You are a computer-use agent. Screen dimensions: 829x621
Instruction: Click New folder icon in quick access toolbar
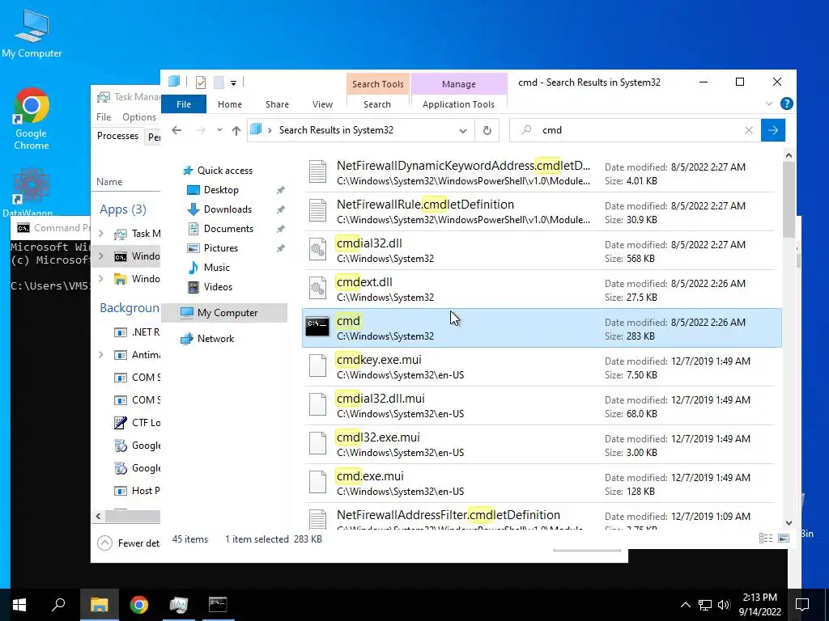219,82
